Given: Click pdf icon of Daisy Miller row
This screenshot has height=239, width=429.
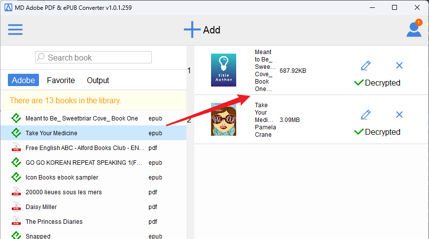Looking at the screenshot, I should [16, 207].
